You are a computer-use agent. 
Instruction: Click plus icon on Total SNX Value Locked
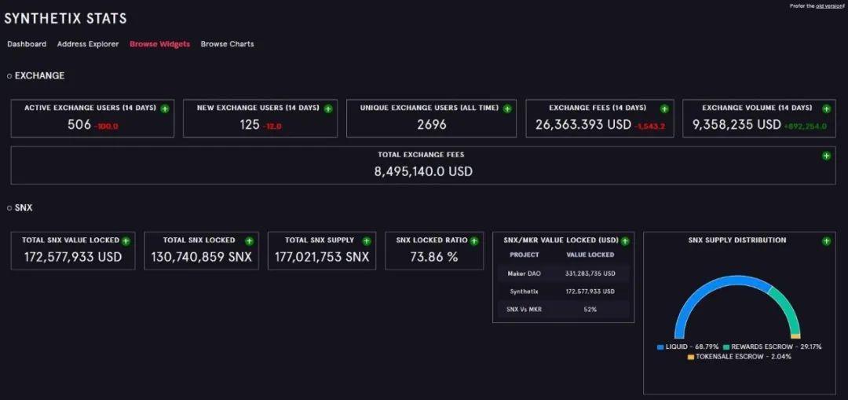coord(126,241)
